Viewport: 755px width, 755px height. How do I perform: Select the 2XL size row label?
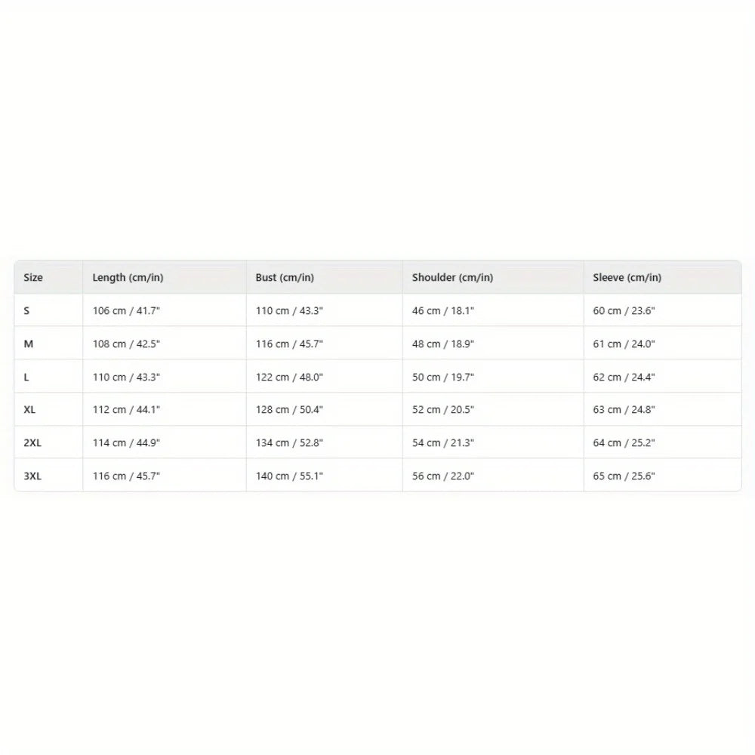(x=32, y=442)
